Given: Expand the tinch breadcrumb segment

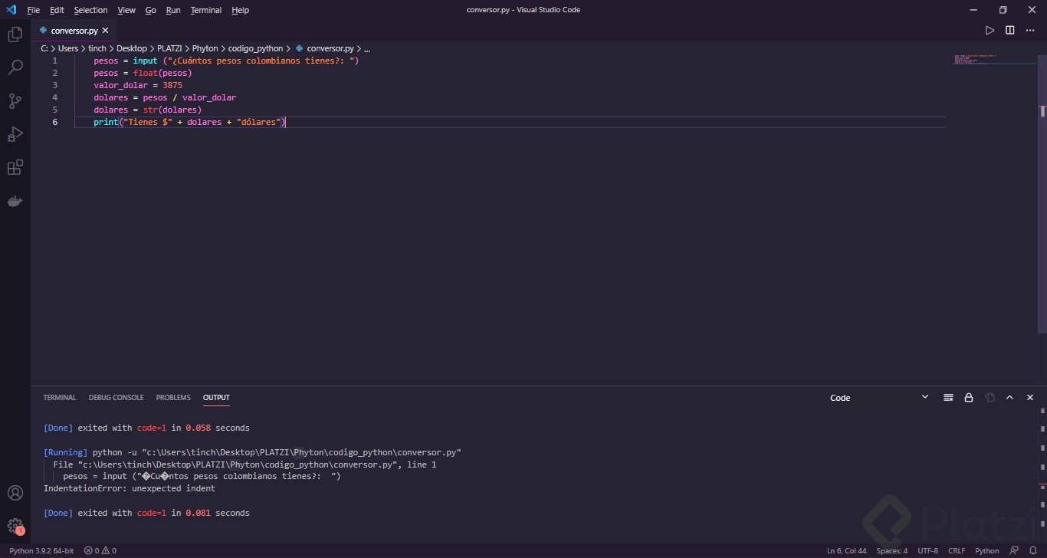Looking at the screenshot, I should tap(97, 48).
